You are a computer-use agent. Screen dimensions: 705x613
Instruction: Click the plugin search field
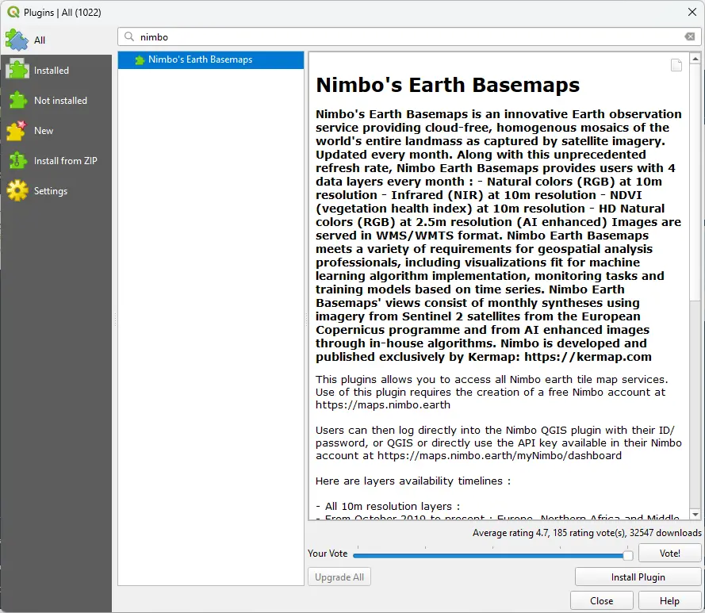409,37
